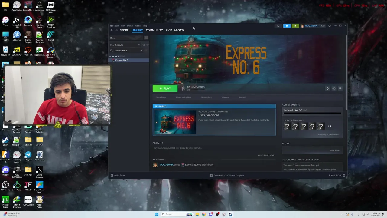Viewport: 387px width, 218px height.
Task: Open Community Hub link
Action: click(x=184, y=97)
